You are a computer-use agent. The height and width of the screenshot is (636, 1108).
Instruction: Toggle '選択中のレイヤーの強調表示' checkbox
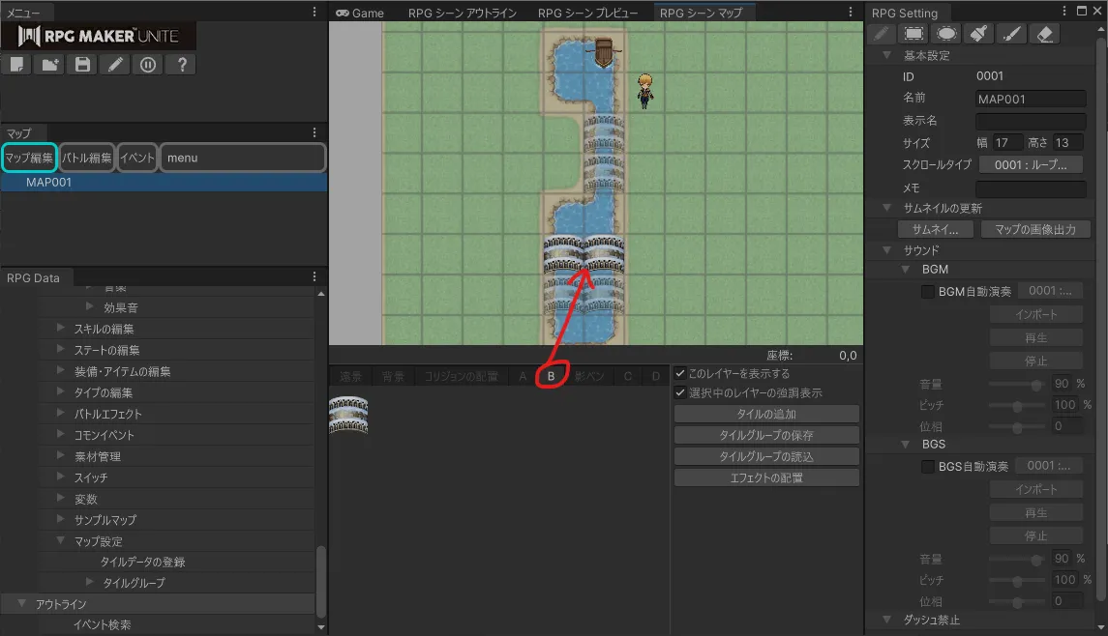coord(681,393)
